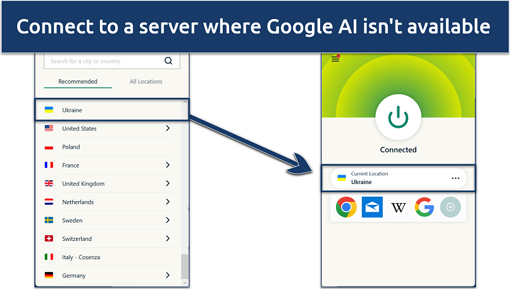Add a new shortcut icon
The image size is (510, 289).
pos(451,207)
